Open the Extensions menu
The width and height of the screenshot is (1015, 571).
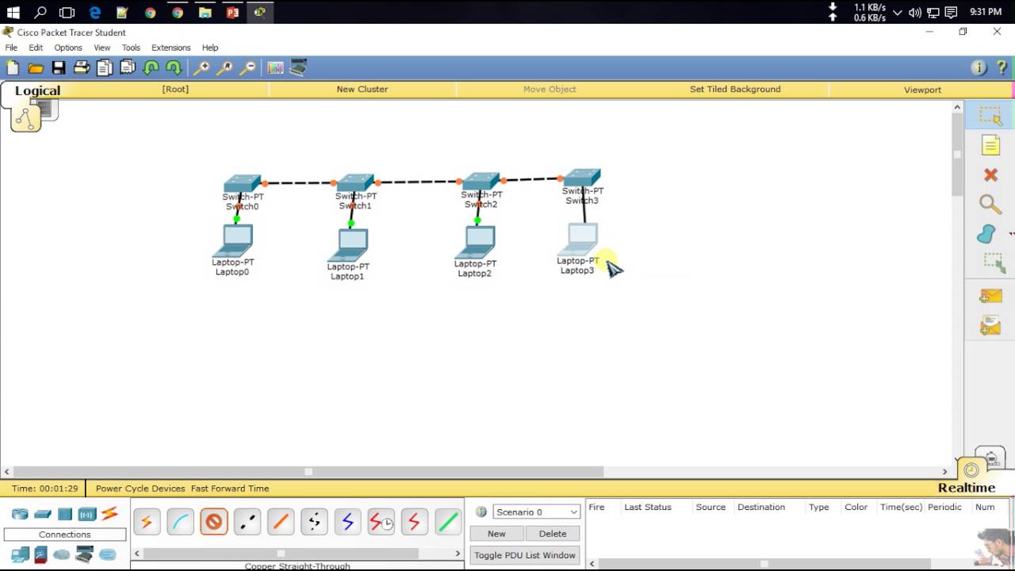(171, 48)
